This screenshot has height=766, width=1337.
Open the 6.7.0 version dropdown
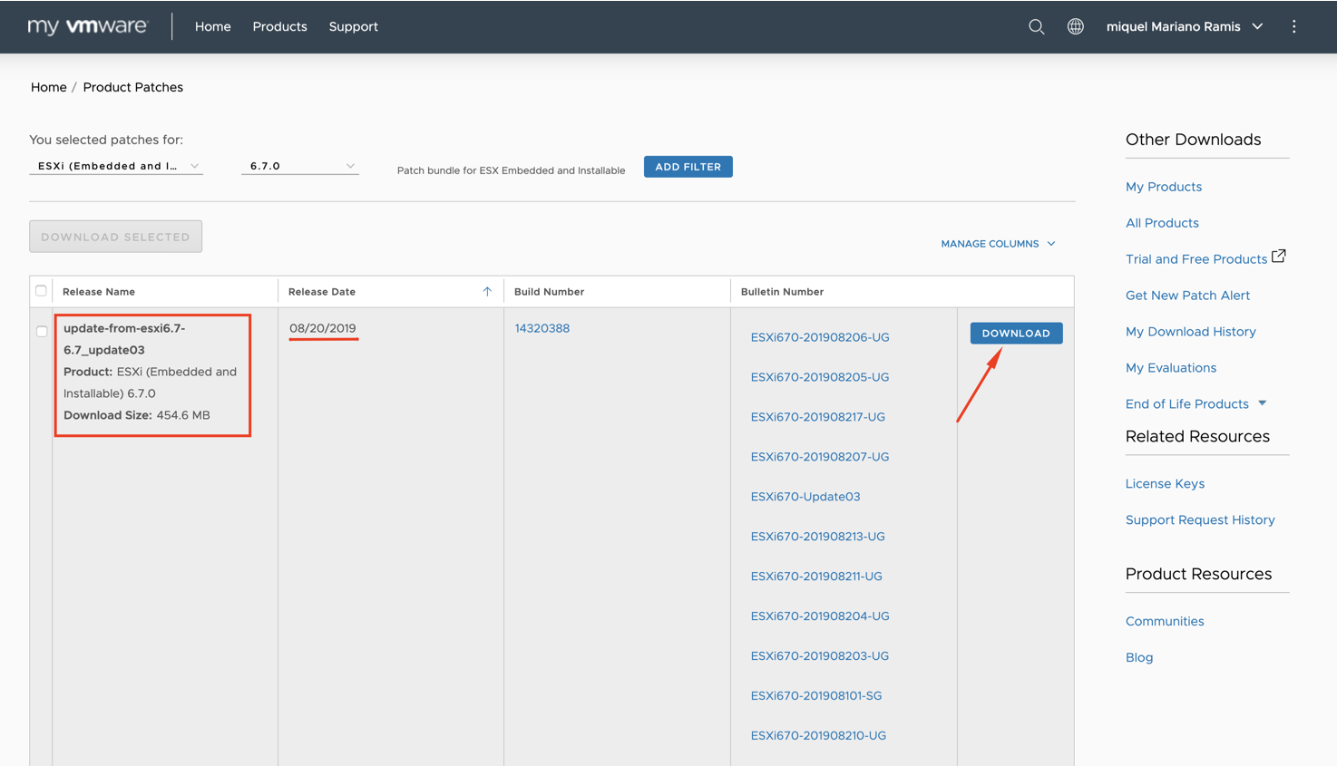point(300,166)
